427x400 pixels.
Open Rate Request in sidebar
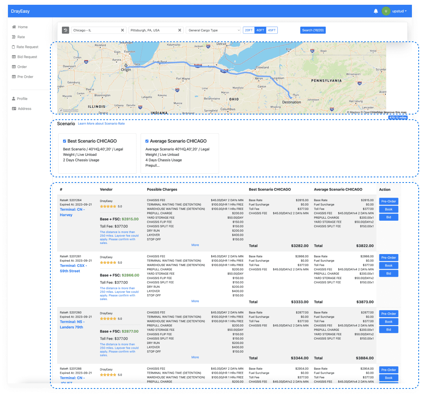[x=27, y=47]
